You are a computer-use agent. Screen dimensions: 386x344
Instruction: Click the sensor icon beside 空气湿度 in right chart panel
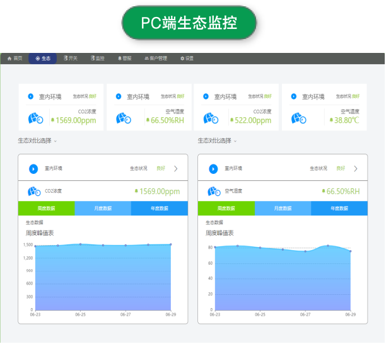pos(214,192)
